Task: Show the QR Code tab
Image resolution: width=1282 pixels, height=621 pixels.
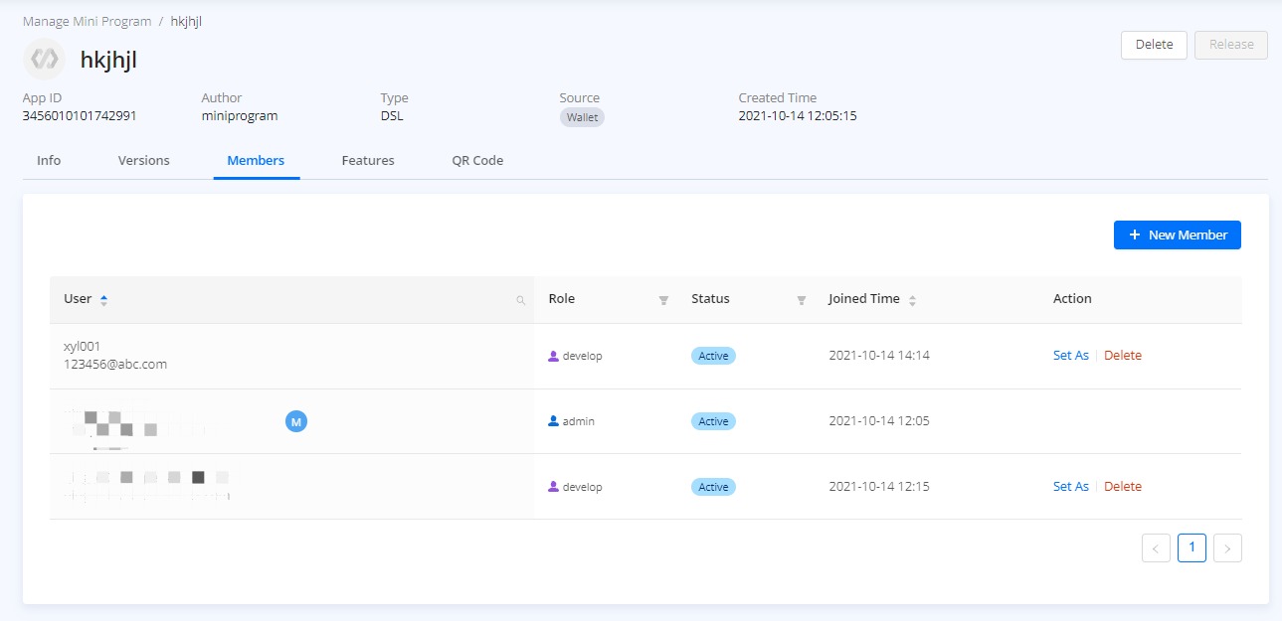Action: click(477, 160)
